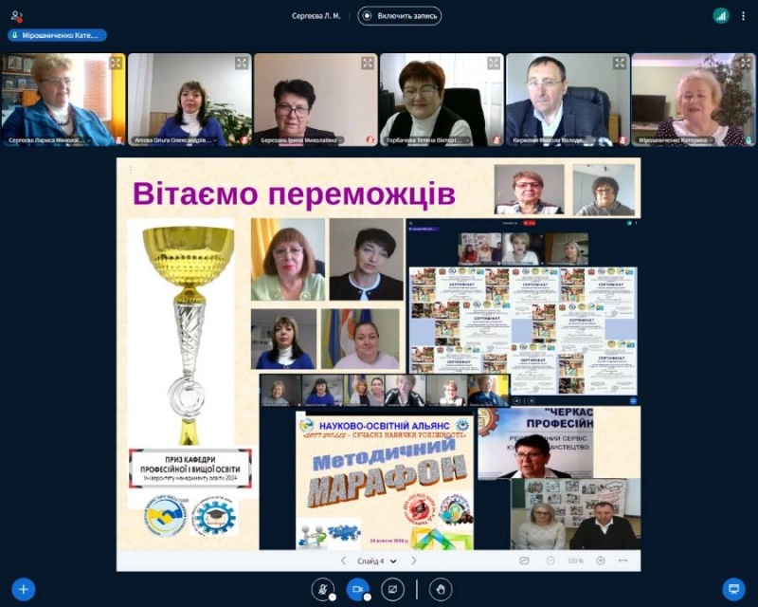Toggle the webcam sharing button
This screenshot has height=607, width=758.
[x=358, y=589]
